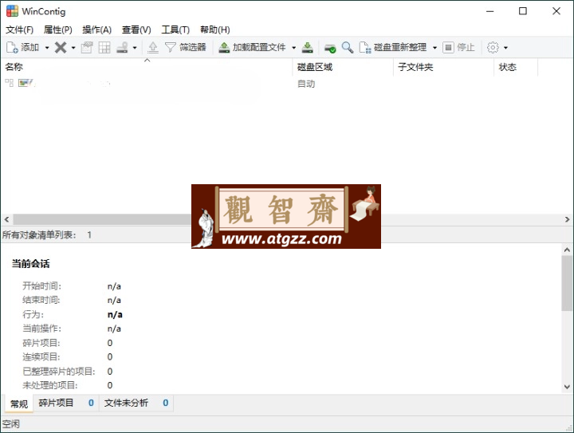Click the 连续项目 label
This screenshot has width=574, height=433.
click(x=41, y=357)
